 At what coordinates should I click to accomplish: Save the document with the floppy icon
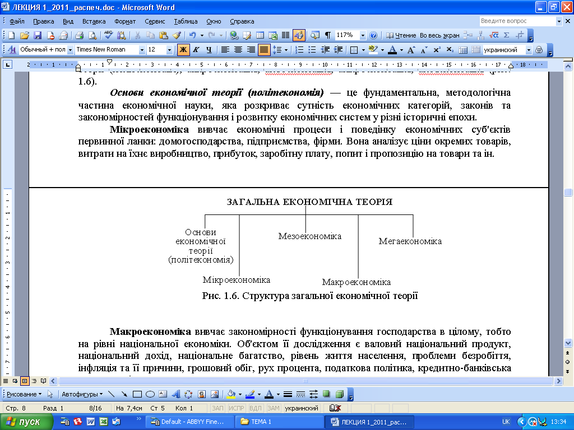coord(38,35)
